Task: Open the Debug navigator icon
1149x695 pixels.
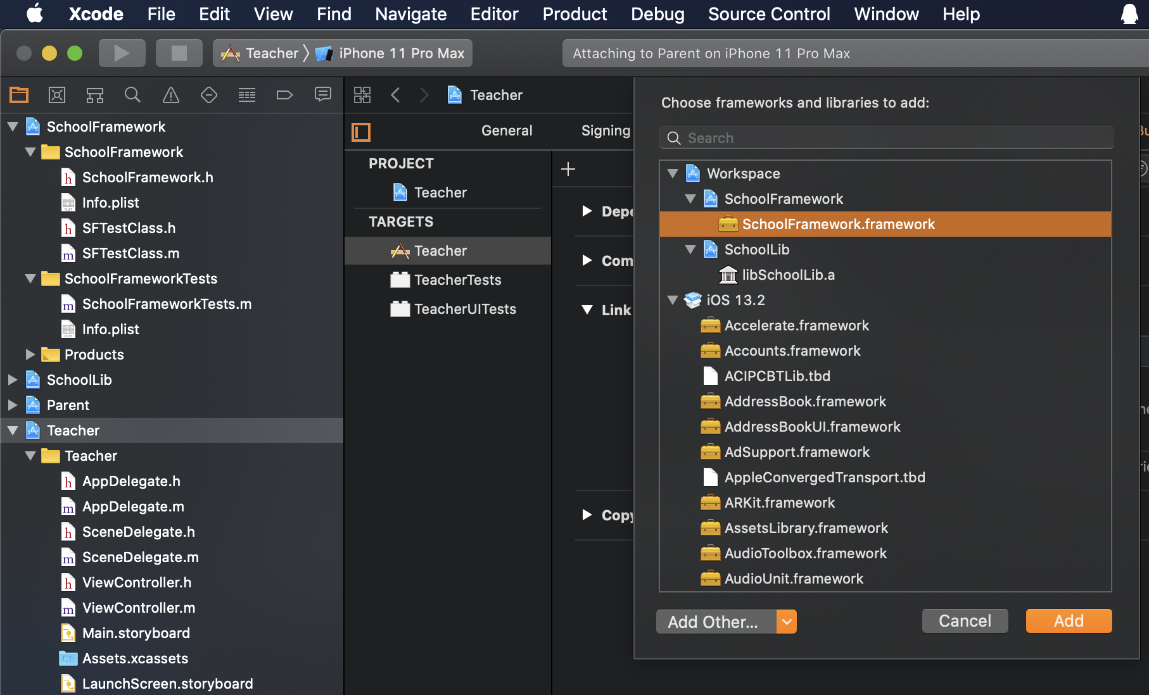Action: 247,95
